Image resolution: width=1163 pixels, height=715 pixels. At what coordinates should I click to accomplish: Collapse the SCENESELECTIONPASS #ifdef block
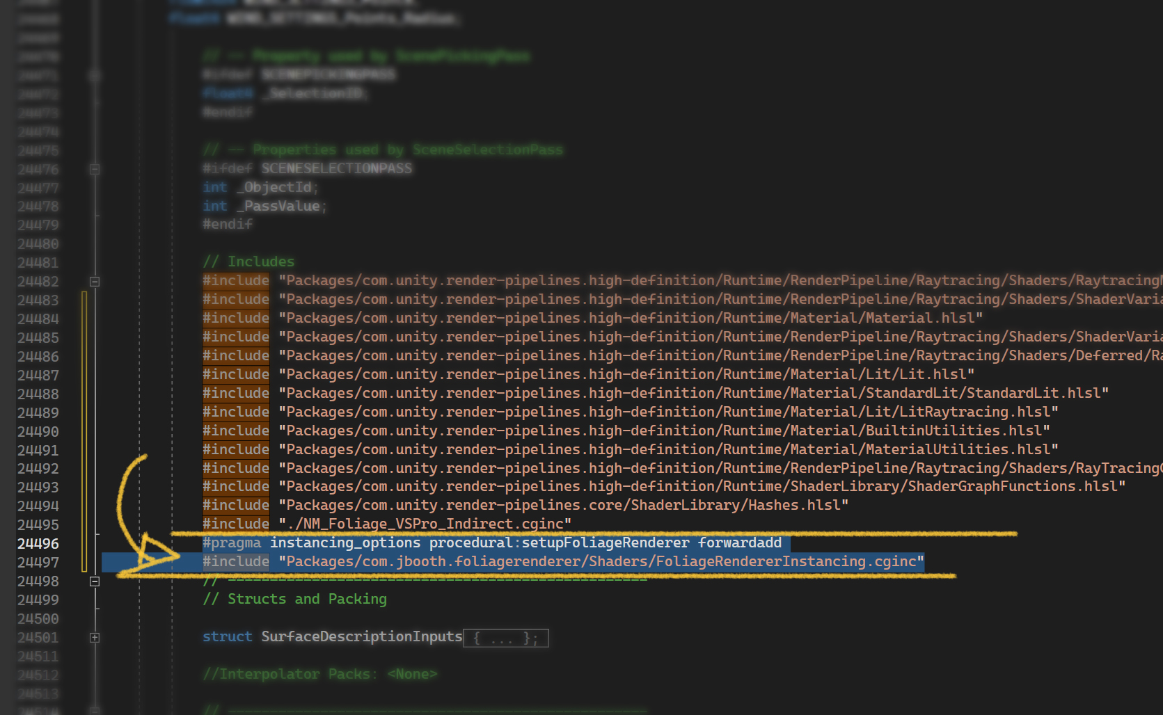point(95,169)
